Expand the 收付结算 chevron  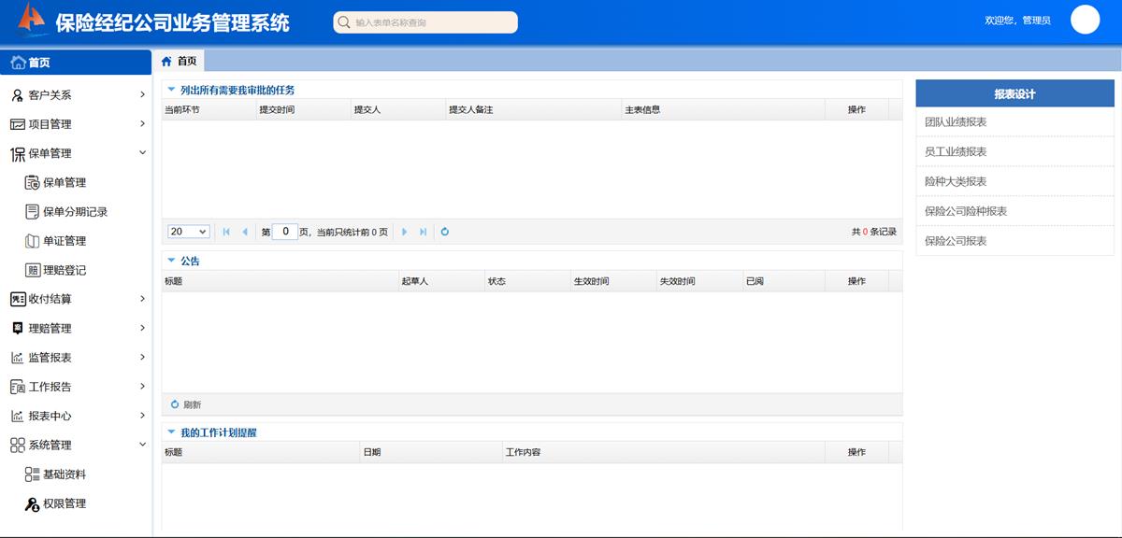pyautogui.click(x=142, y=299)
